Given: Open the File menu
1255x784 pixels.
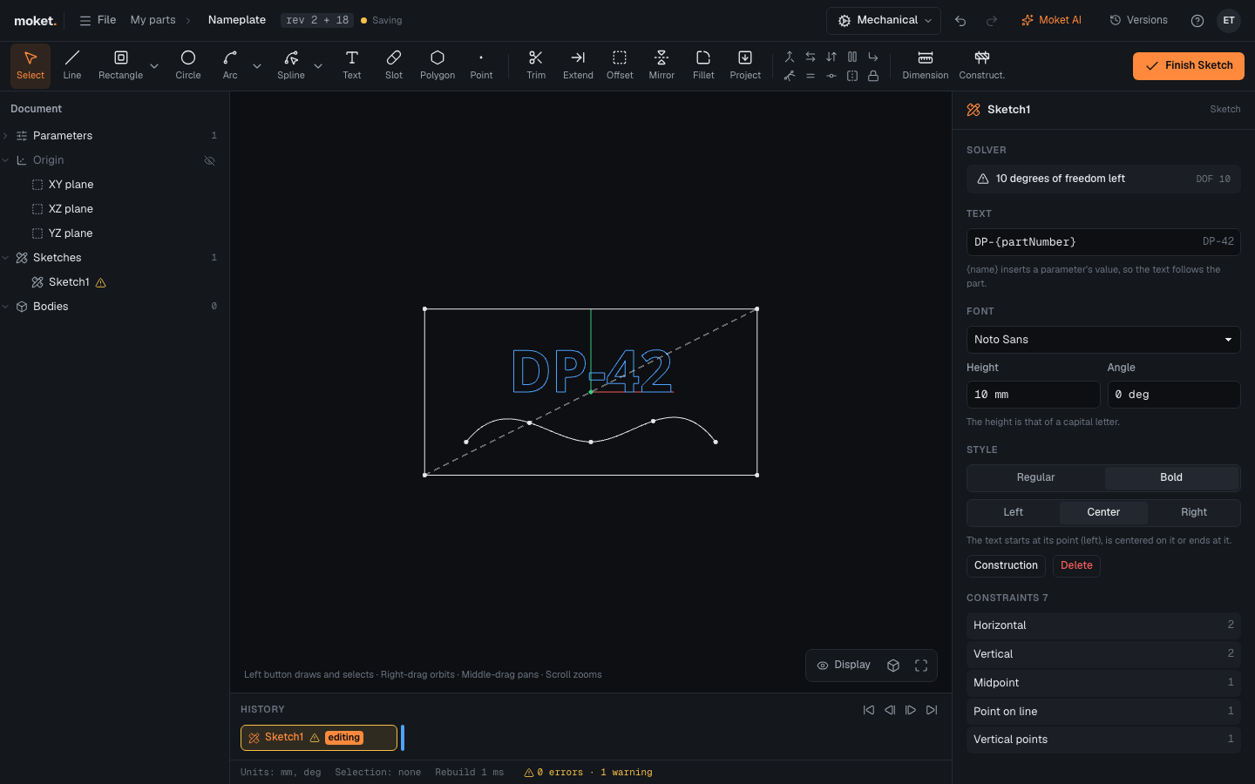Looking at the screenshot, I should 98,20.
